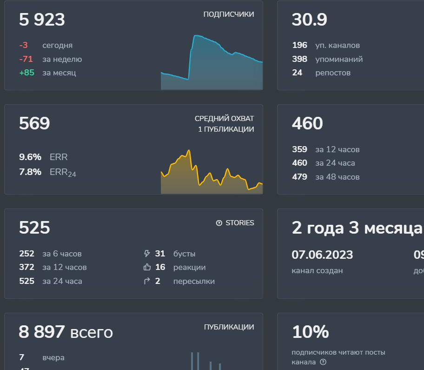Click the citation index 30.9

(x=309, y=20)
